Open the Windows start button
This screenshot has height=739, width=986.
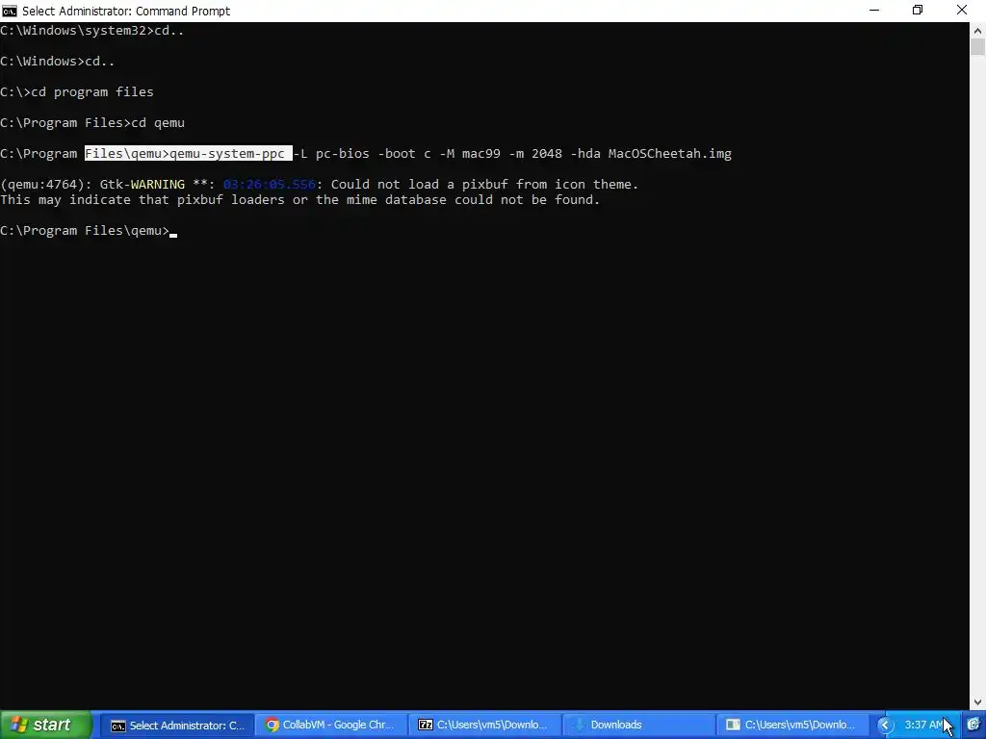pyautogui.click(x=44, y=725)
